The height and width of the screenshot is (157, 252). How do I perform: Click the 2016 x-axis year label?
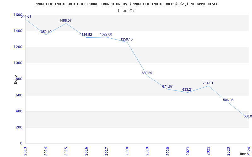[86, 151]
